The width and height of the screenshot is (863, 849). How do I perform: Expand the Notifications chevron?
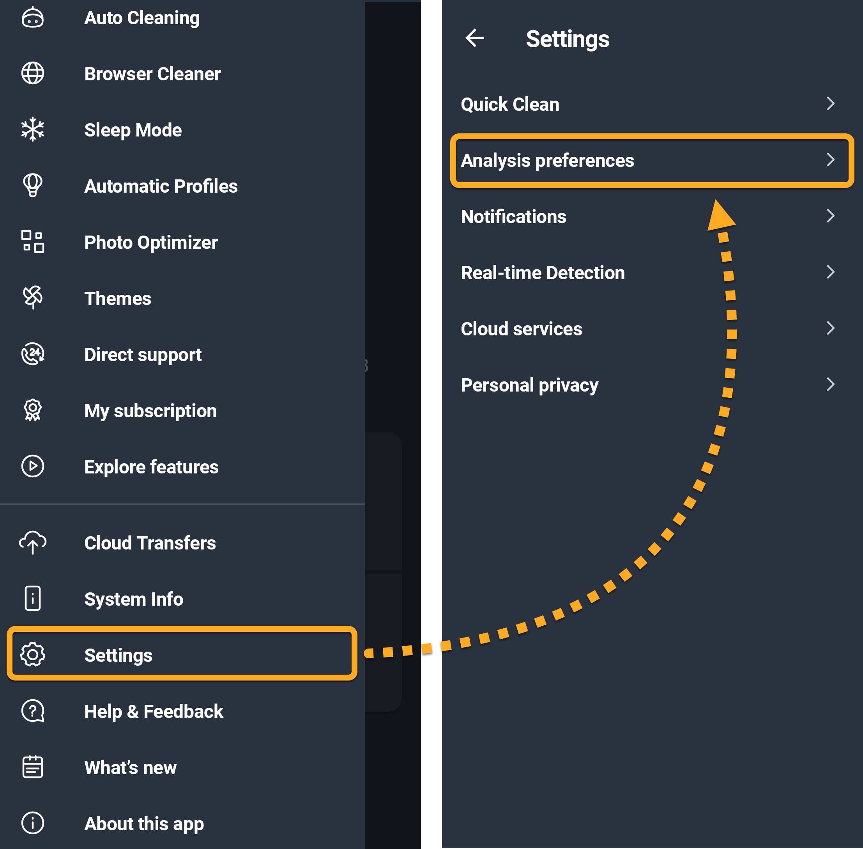[x=830, y=216]
